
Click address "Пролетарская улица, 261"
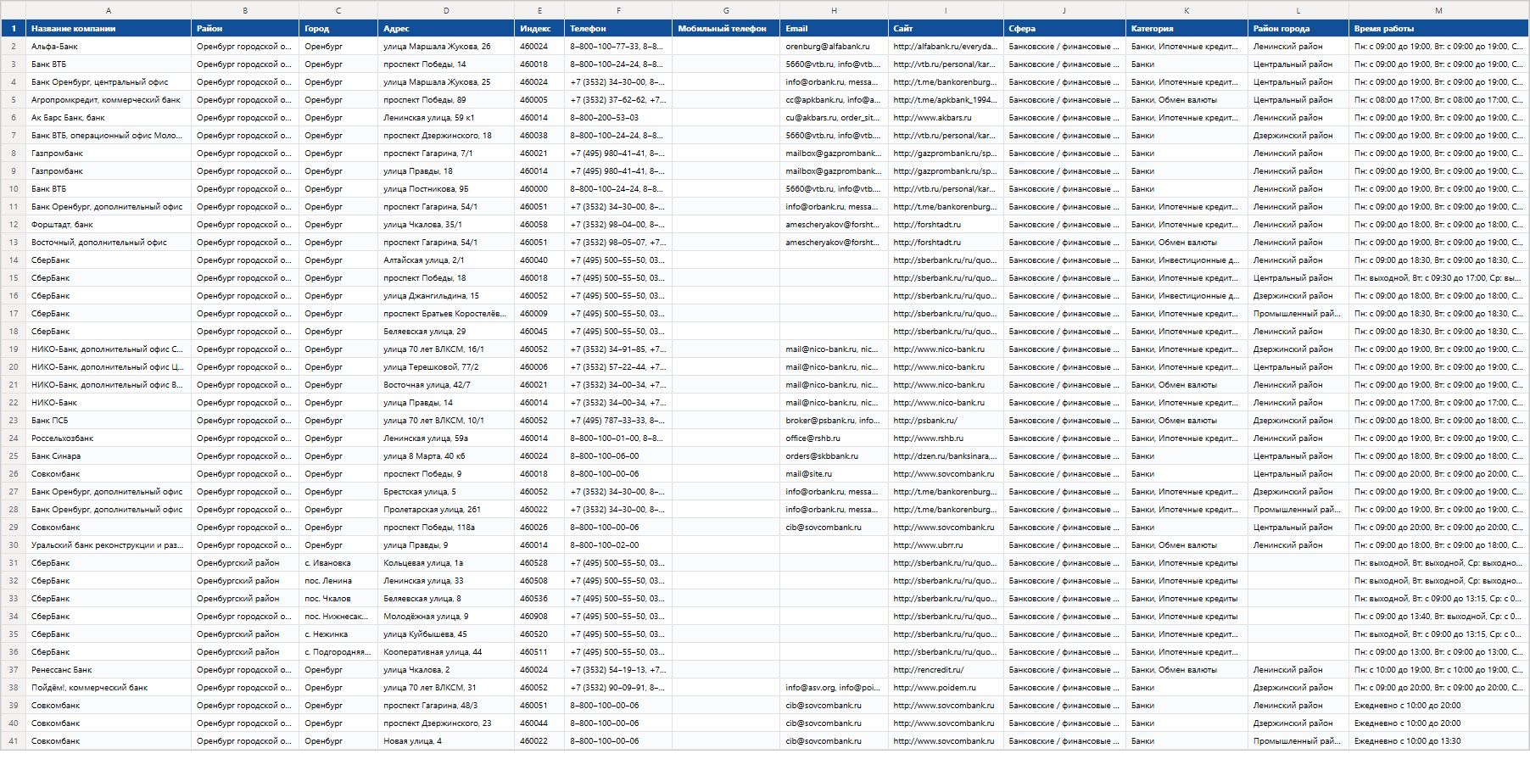pos(446,510)
